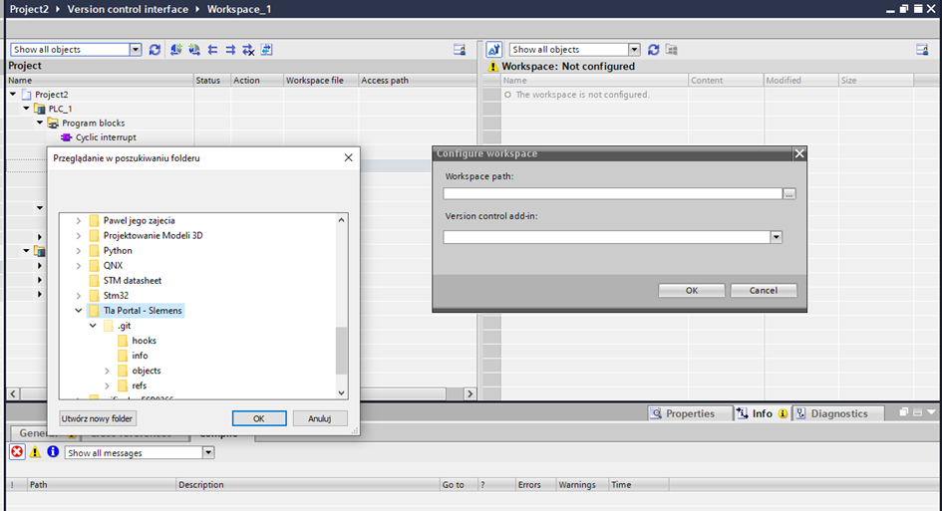Switch to the Properties tab
Viewport: 942px width, 511px height.
[x=683, y=413]
